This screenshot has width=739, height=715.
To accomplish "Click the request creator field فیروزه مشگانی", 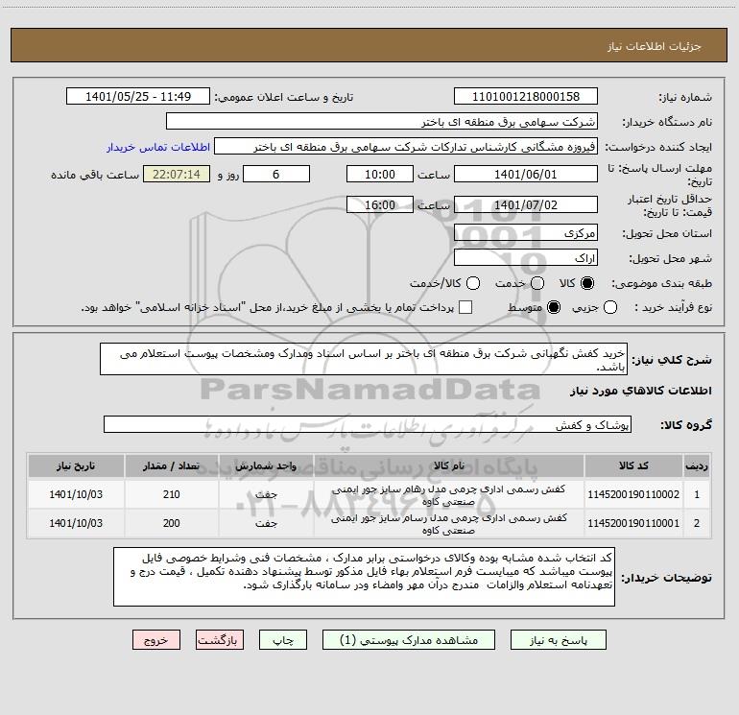I will [406, 147].
